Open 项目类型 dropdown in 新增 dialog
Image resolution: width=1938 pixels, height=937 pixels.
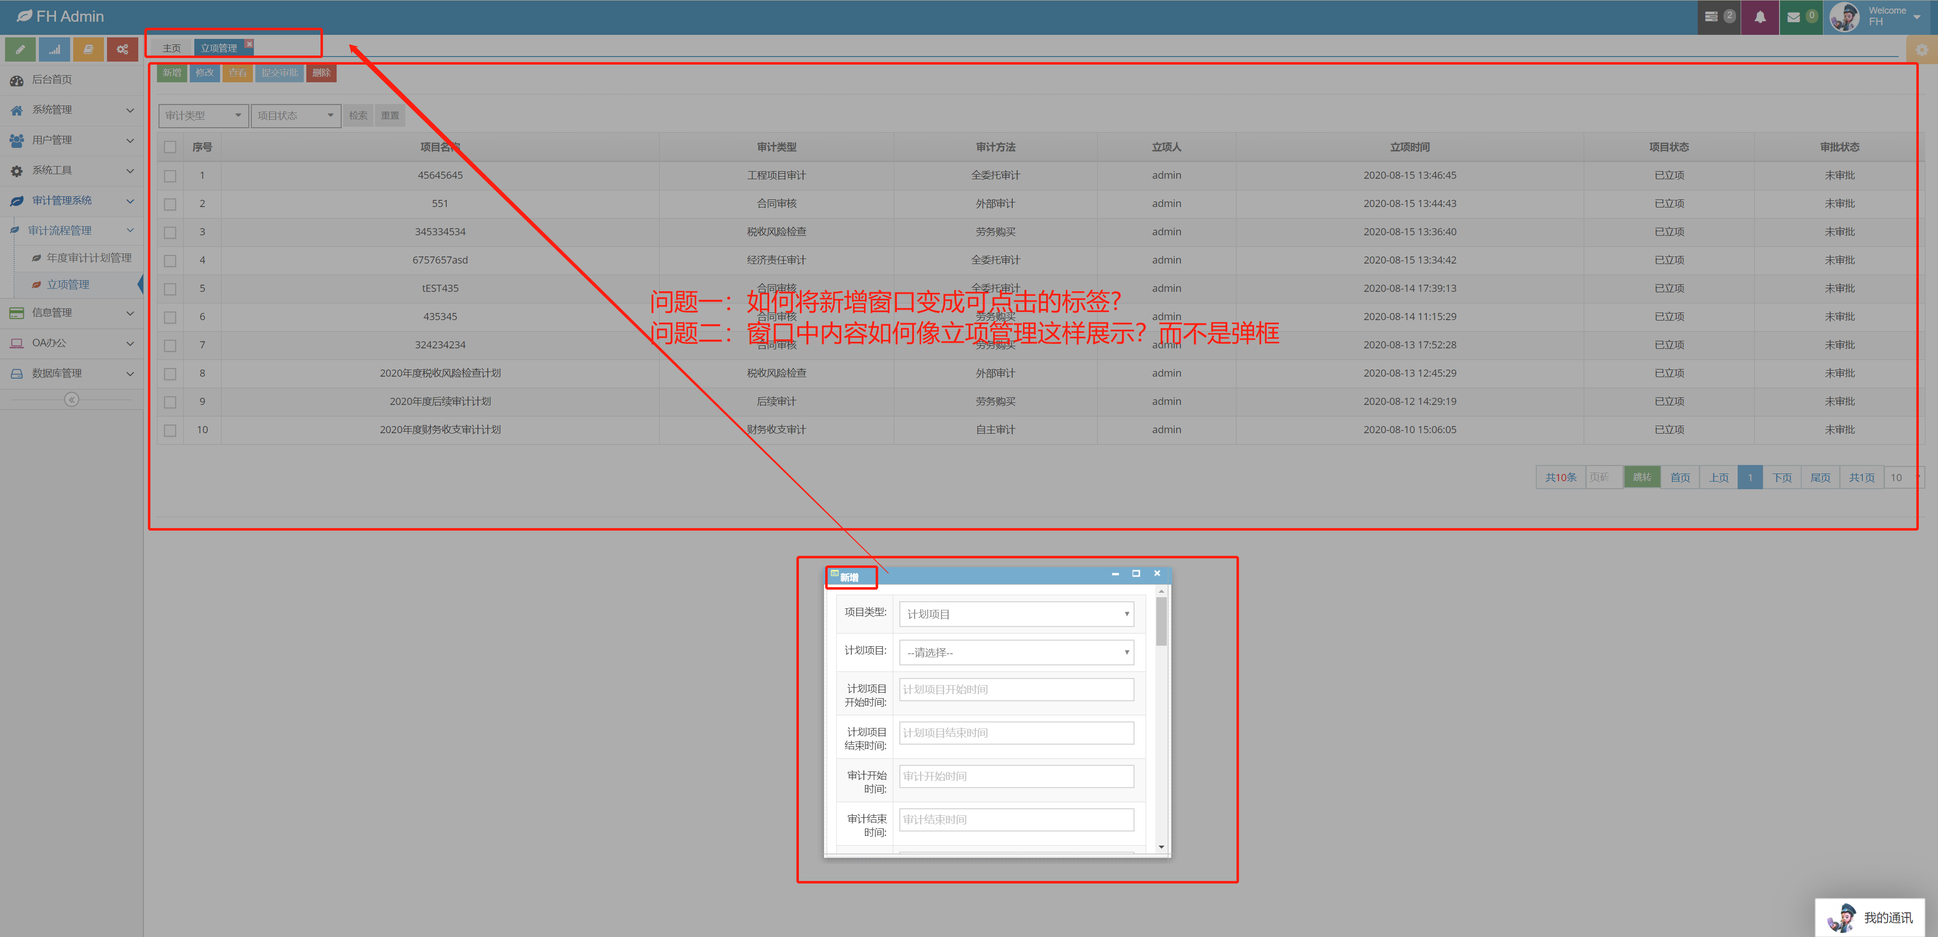click(x=1016, y=614)
